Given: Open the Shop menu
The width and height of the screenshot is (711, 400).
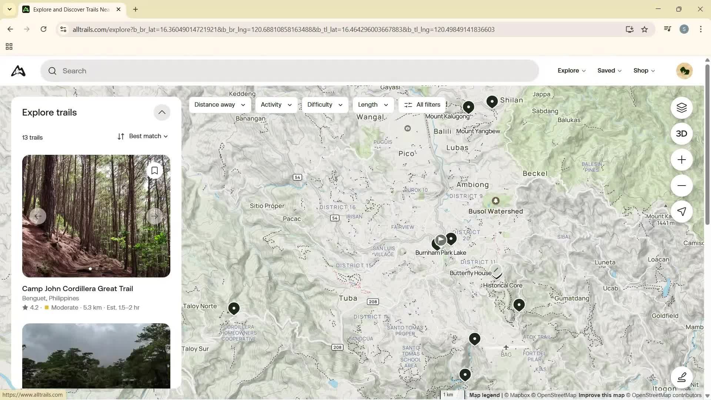Looking at the screenshot, I should point(643,70).
